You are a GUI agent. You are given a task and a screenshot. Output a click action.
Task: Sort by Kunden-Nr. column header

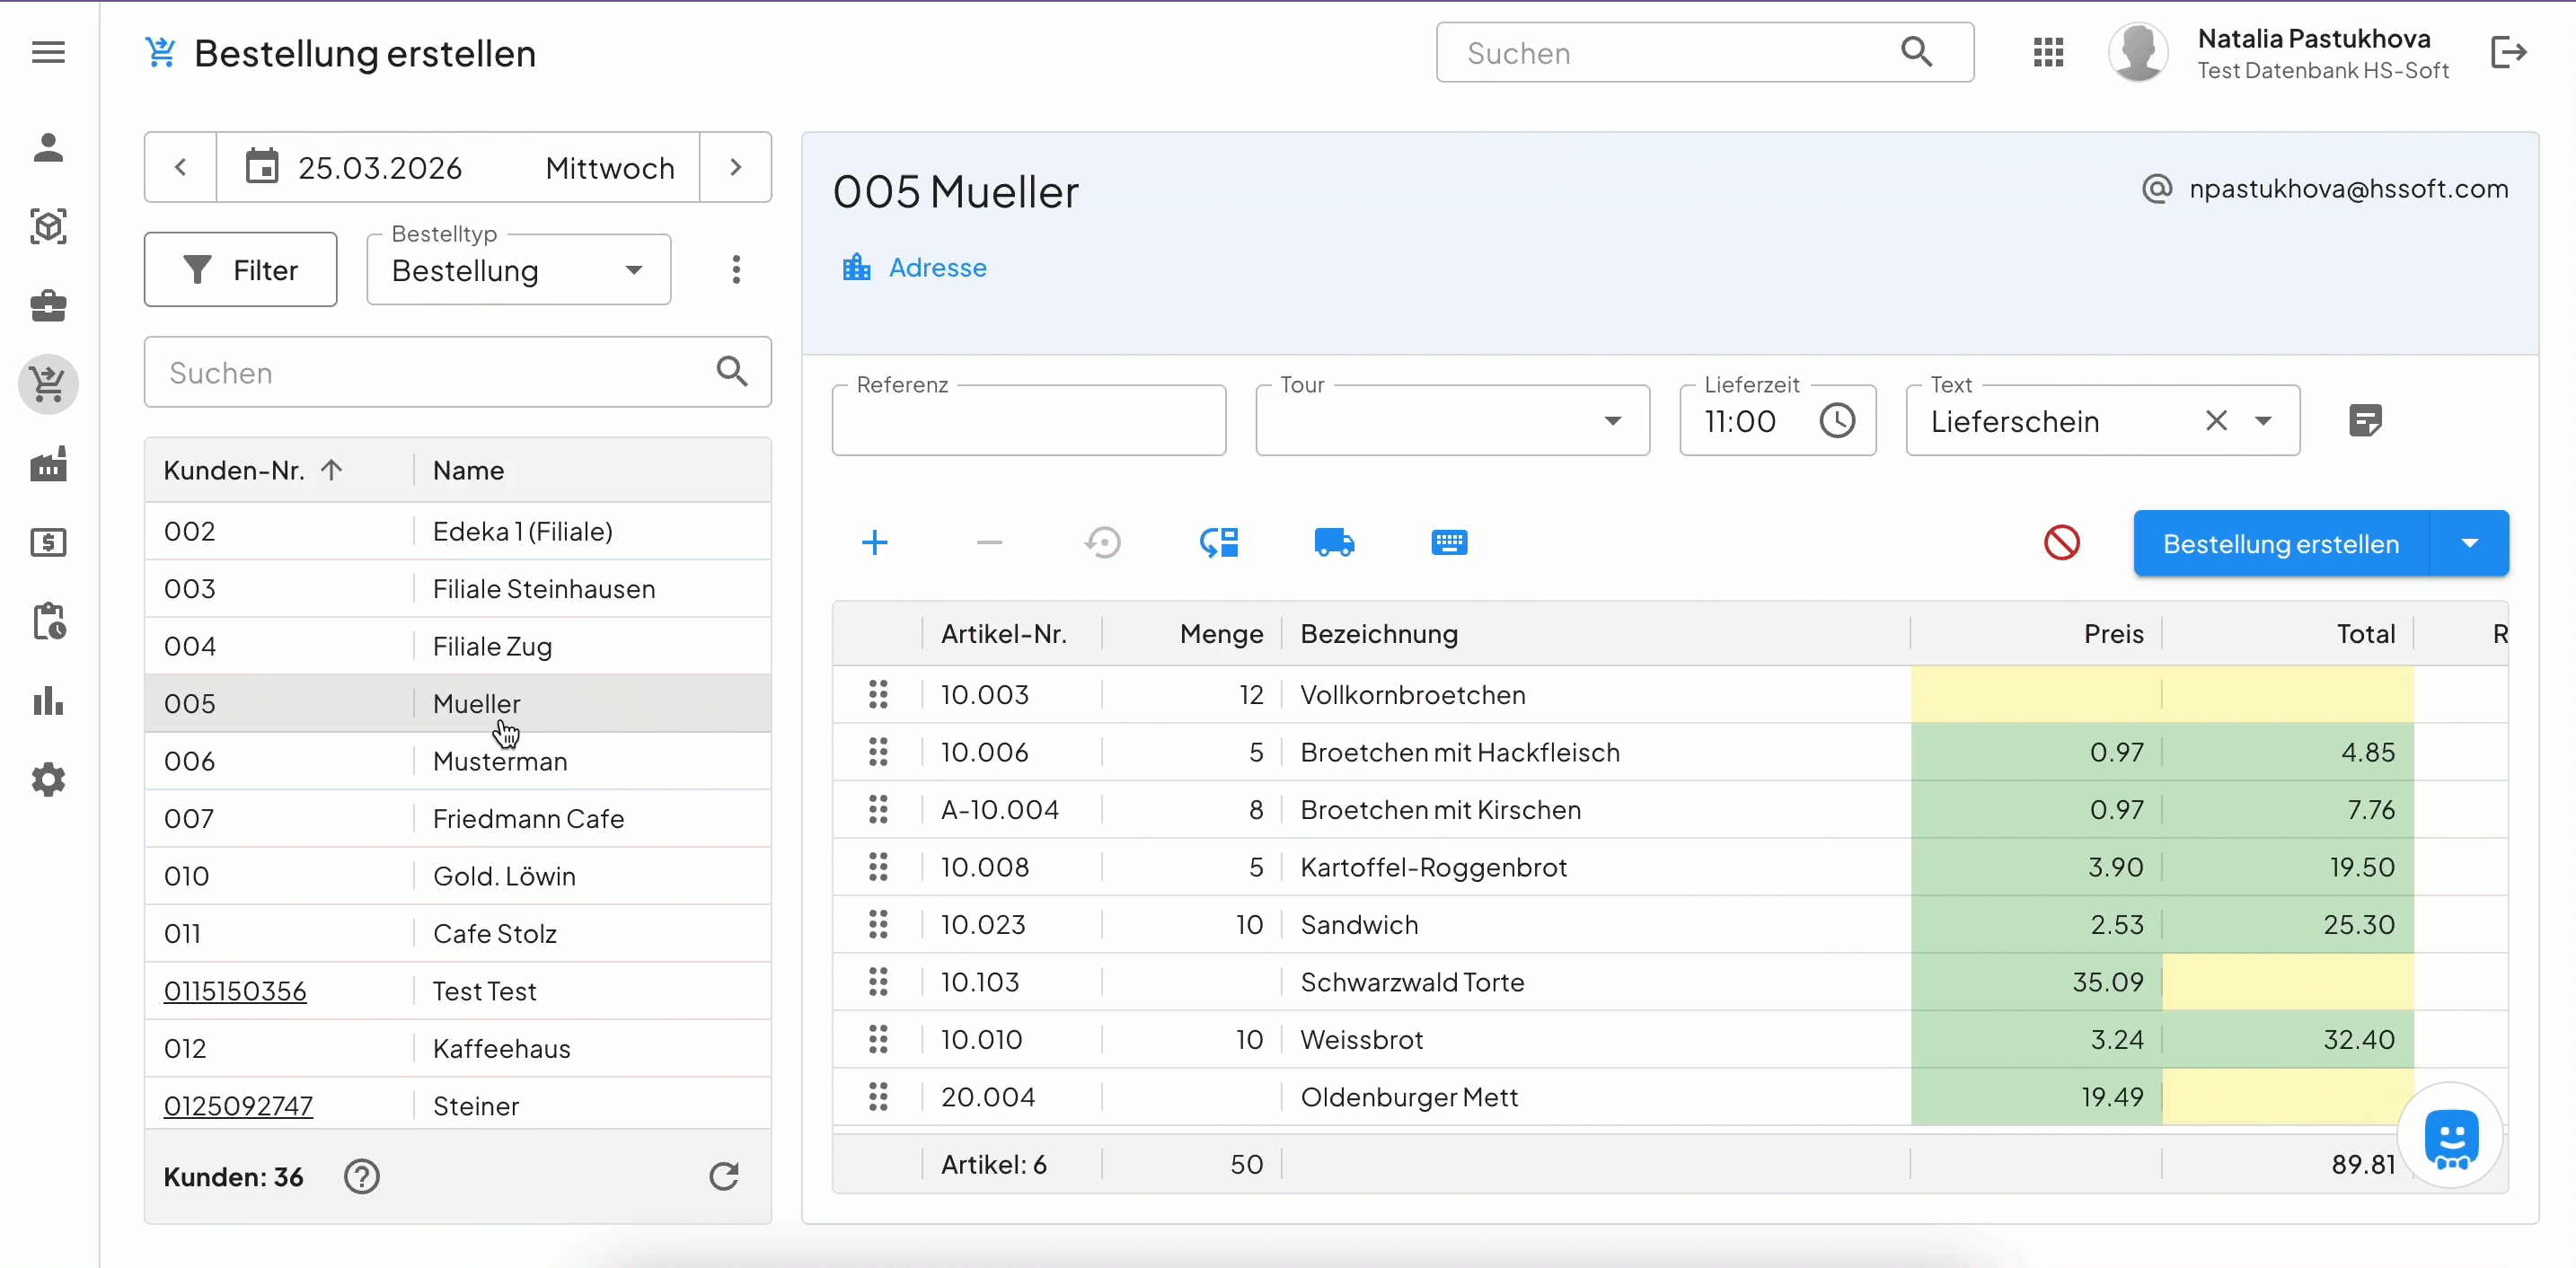235,470
